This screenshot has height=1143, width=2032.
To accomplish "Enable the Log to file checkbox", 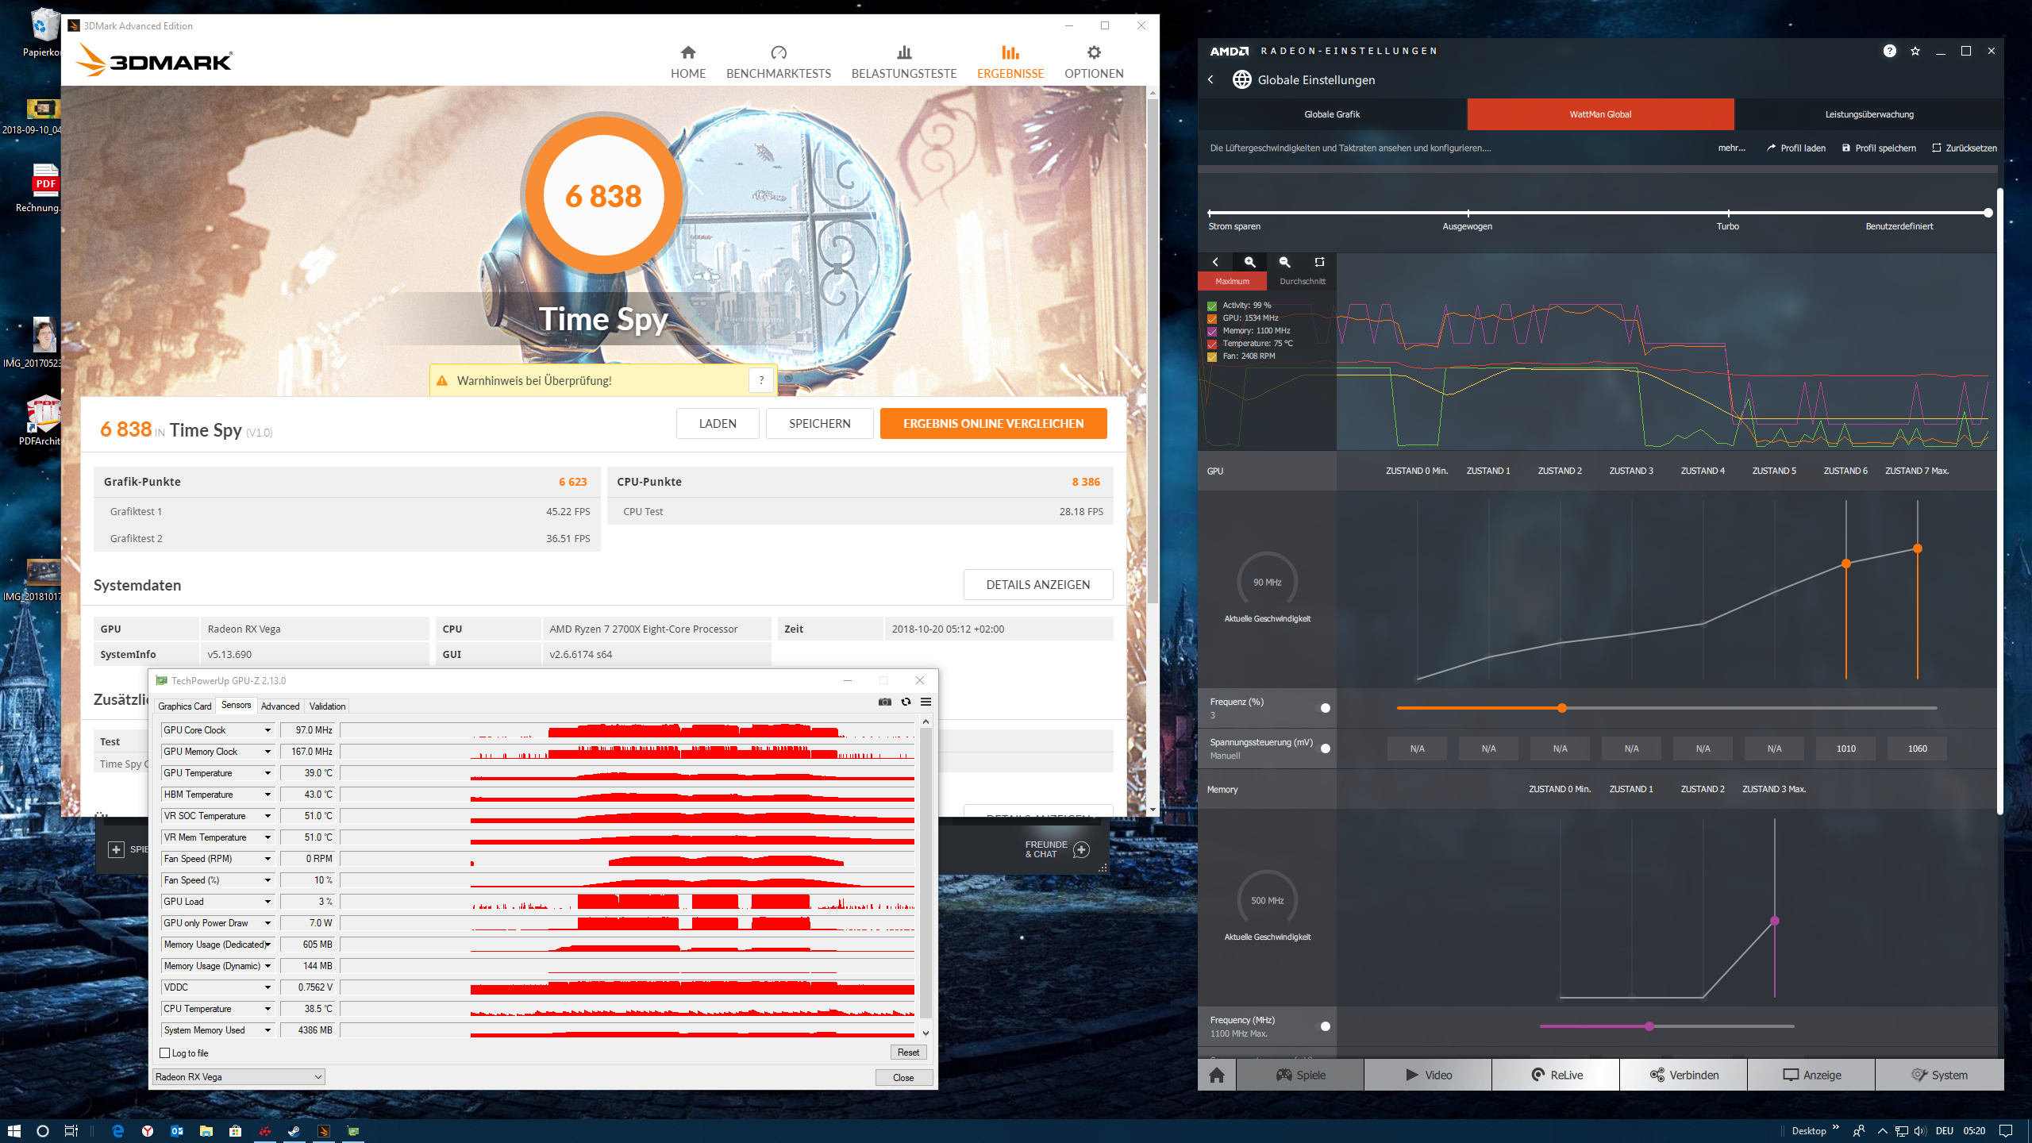I will (x=165, y=1053).
